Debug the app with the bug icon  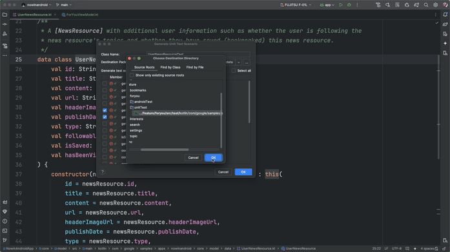349,5
